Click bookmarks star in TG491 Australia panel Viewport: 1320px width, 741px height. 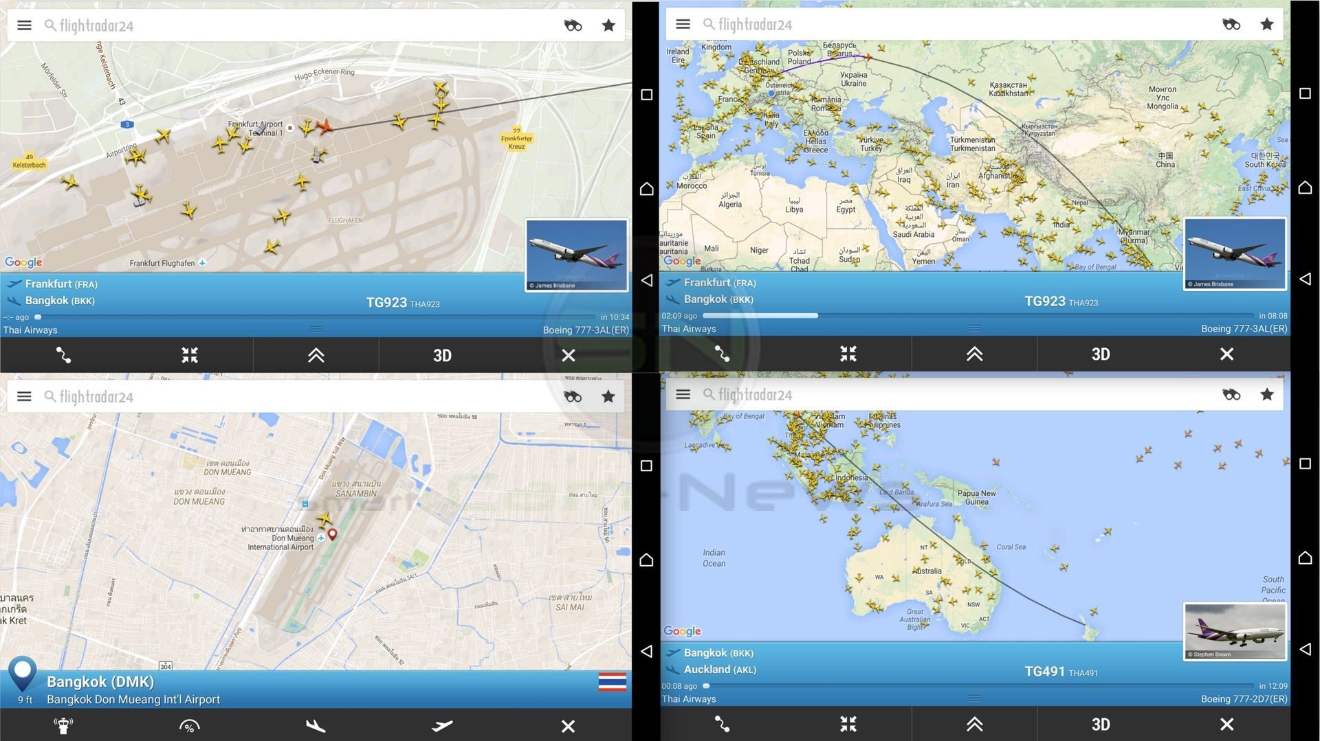point(1267,394)
